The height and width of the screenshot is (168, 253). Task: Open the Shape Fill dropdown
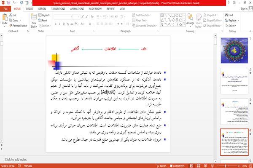210,15
